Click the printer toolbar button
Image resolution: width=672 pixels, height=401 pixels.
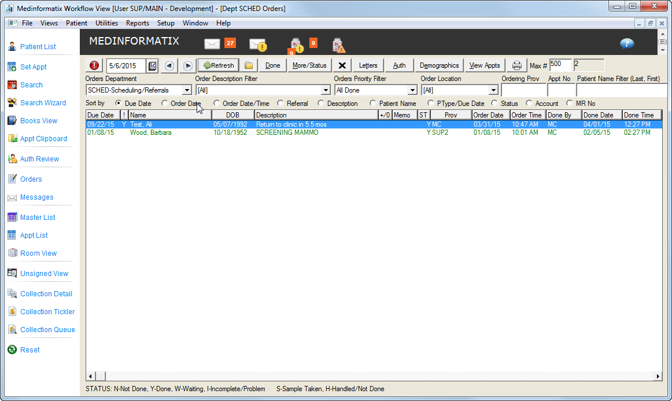tap(517, 65)
